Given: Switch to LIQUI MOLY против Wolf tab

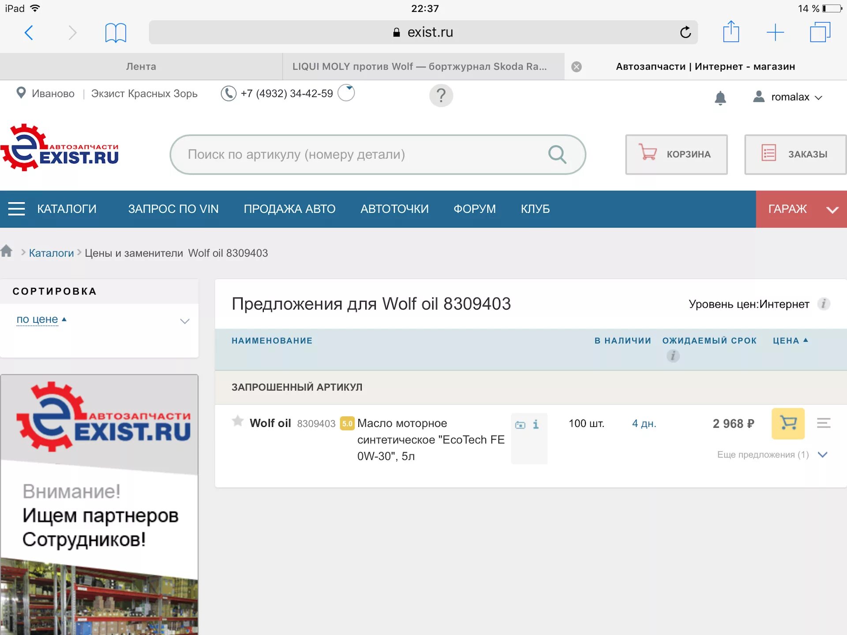Looking at the screenshot, I should 423,67.
